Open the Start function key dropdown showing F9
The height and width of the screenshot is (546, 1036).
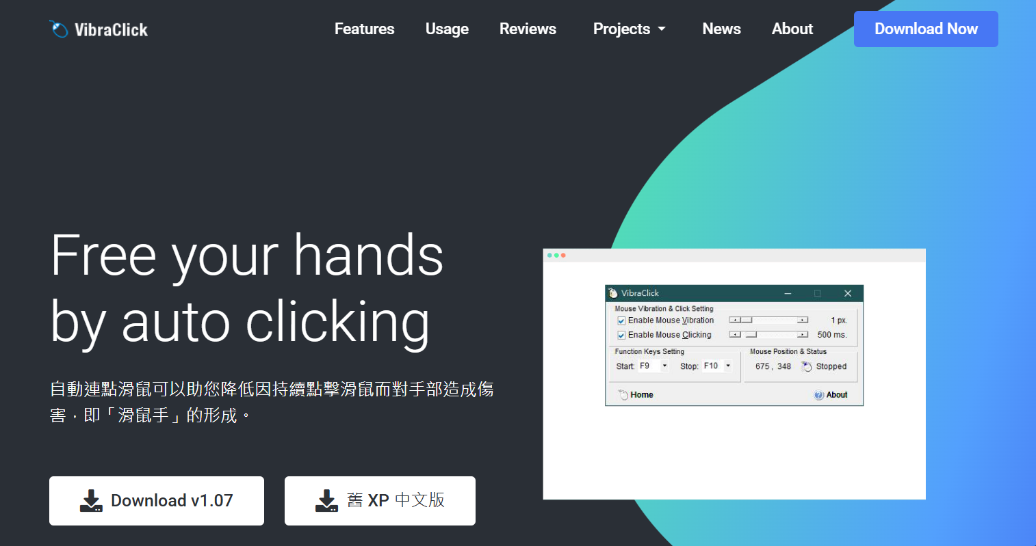653,366
